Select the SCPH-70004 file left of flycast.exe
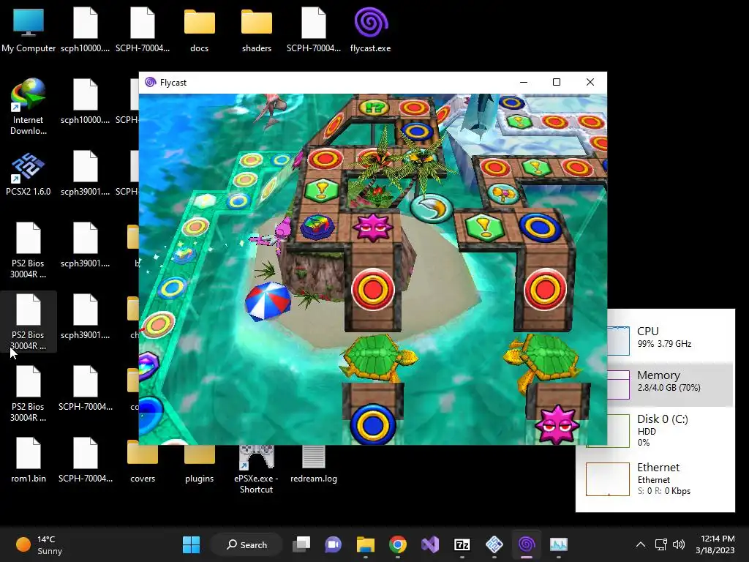This screenshot has width=749, height=562. click(313, 29)
